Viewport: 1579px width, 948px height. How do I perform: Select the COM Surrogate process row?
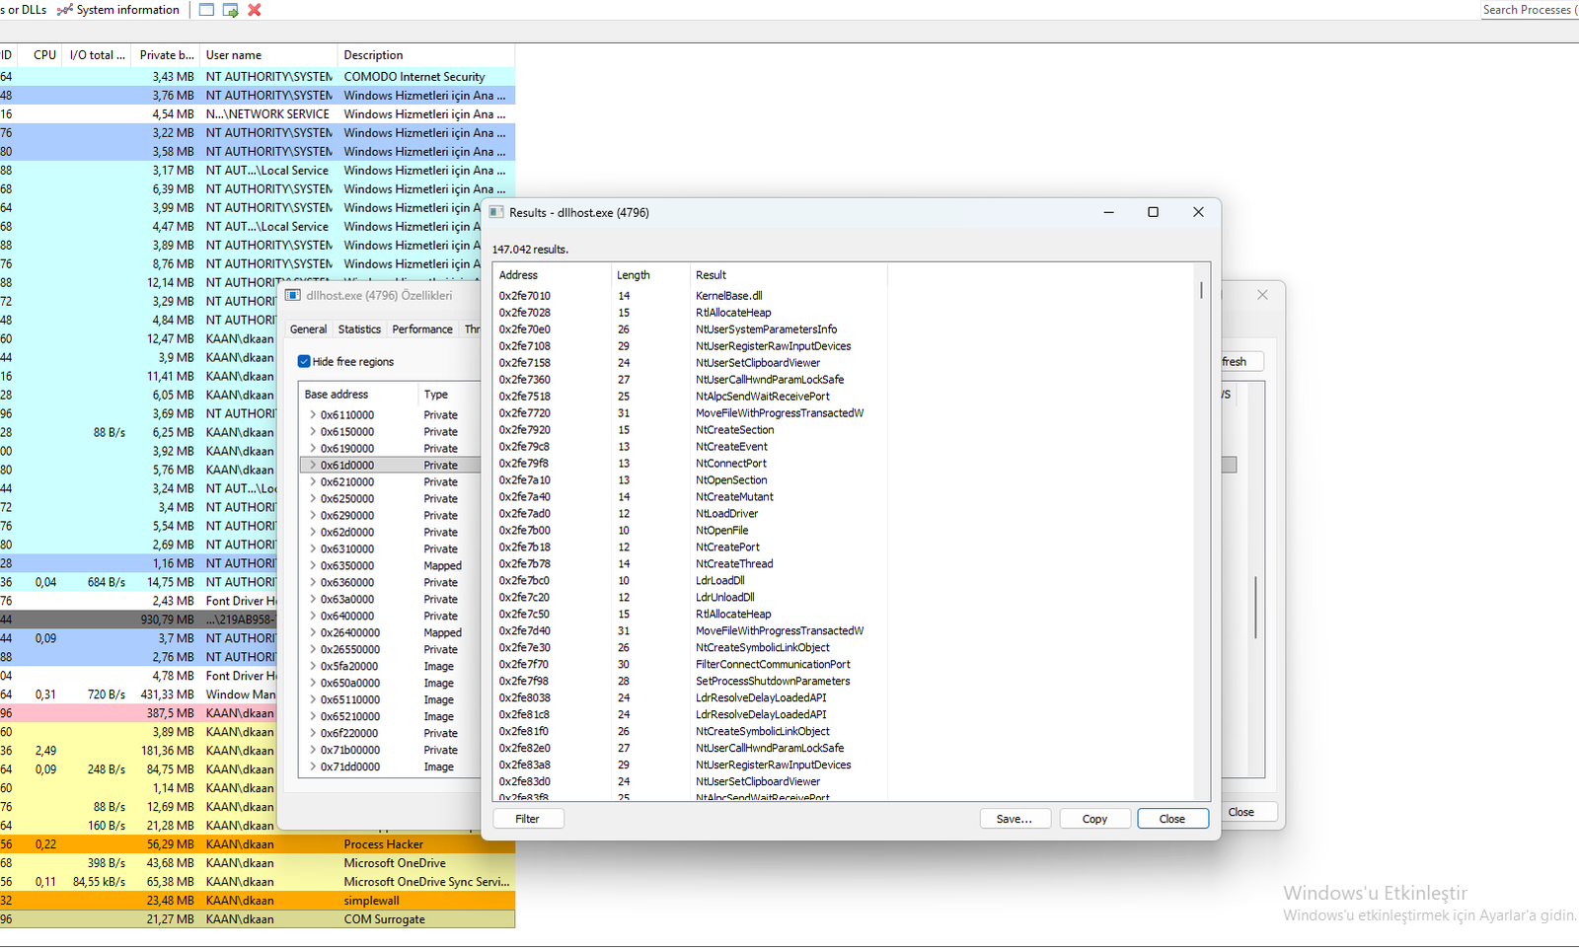pos(258,919)
